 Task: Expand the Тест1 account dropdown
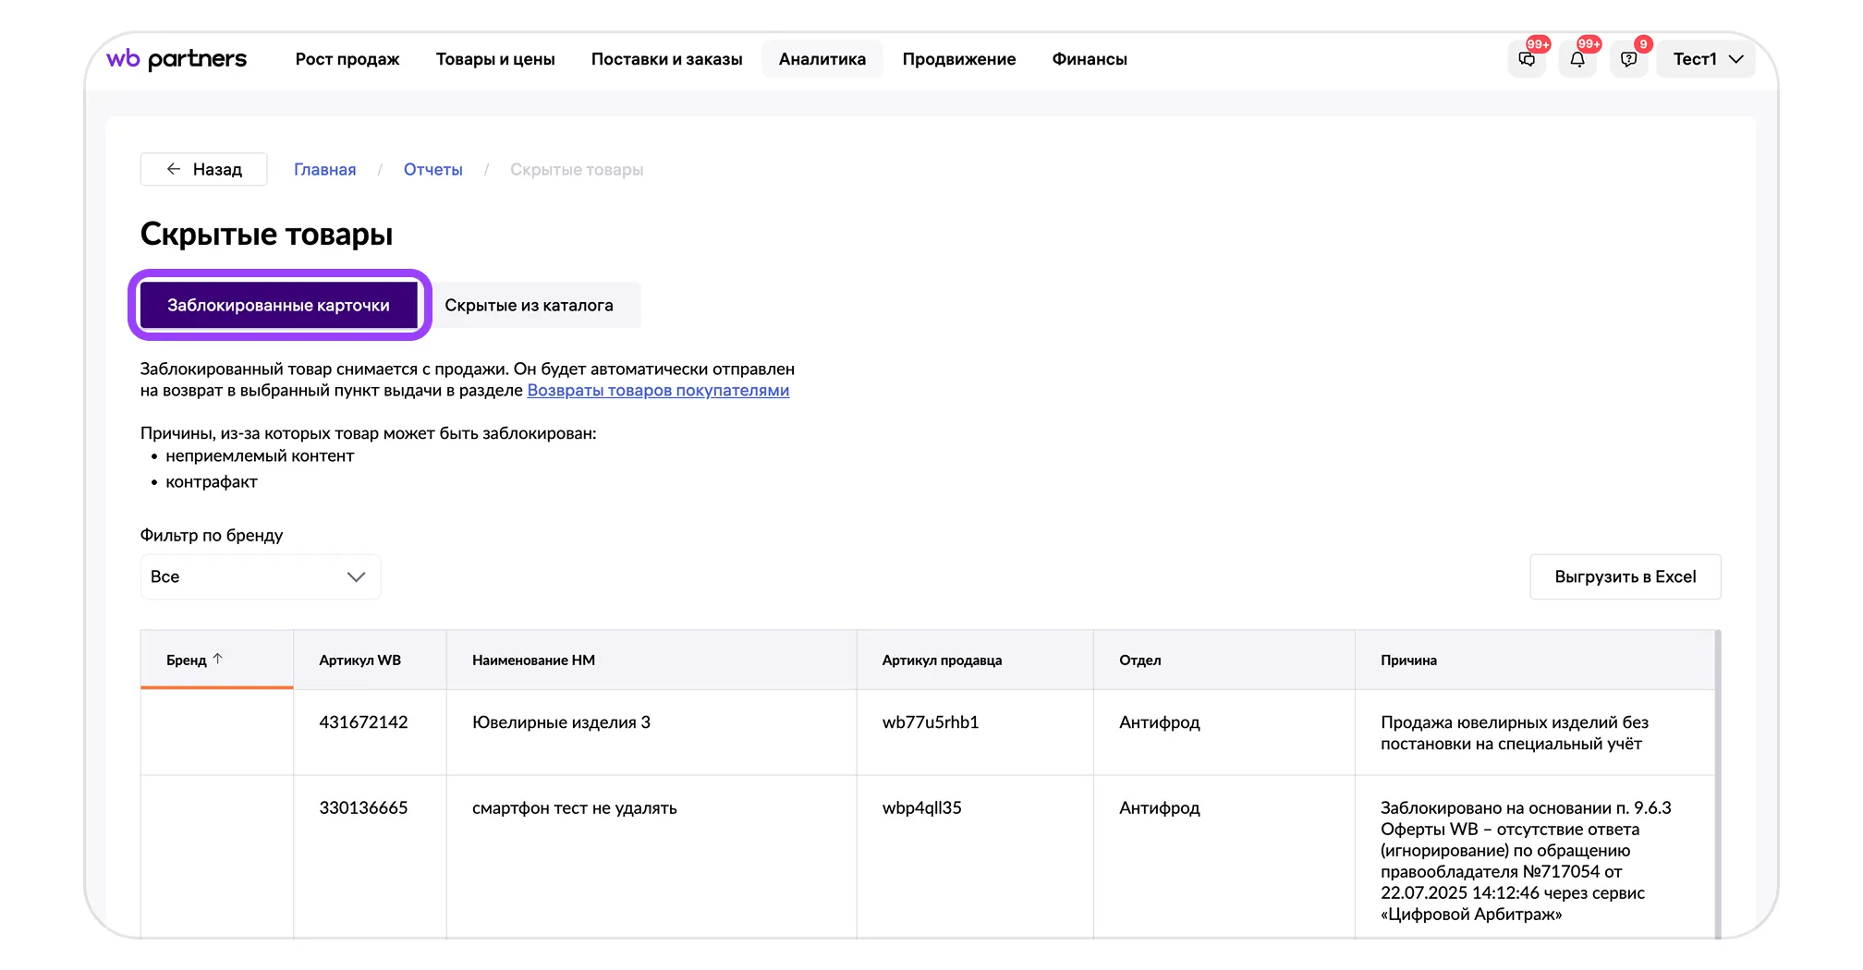tap(1706, 59)
